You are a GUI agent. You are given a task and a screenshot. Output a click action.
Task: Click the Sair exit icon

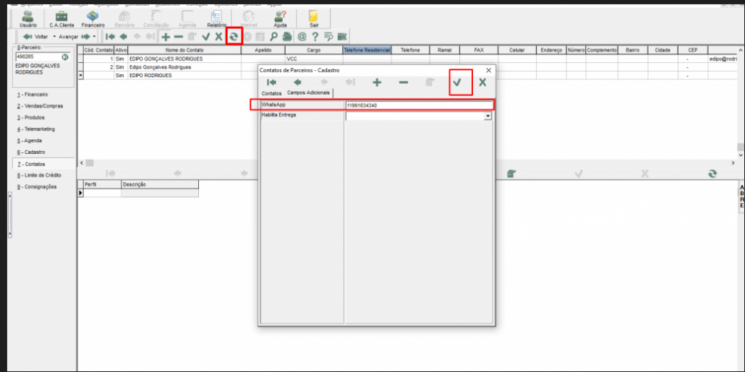coord(314,19)
